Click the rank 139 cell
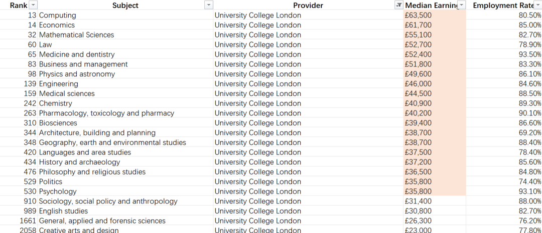Image resolution: width=542 pixels, height=233 pixels. pyautogui.click(x=19, y=83)
